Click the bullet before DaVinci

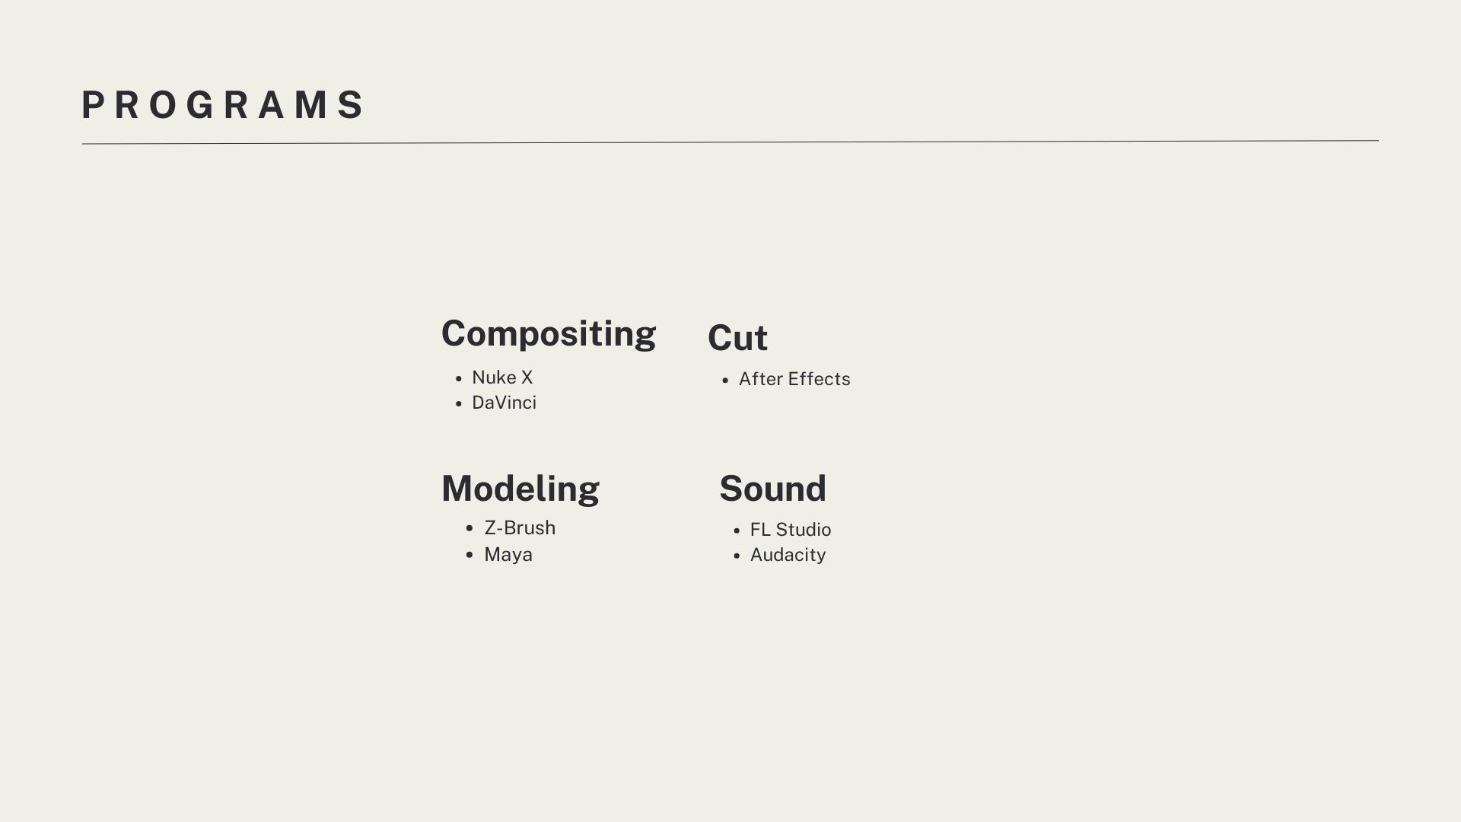click(459, 404)
